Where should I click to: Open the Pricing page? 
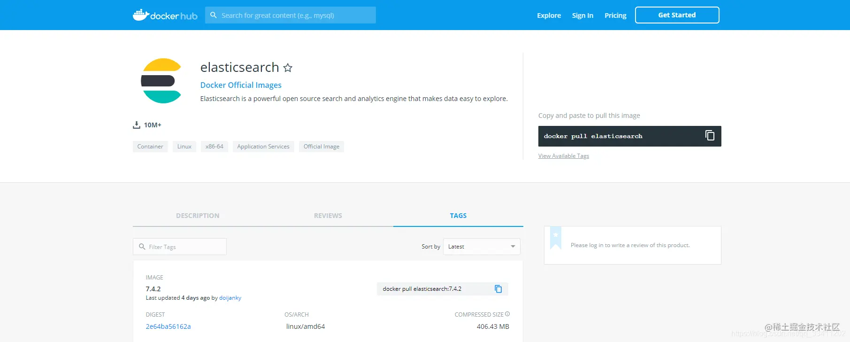pyautogui.click(x=615, y=16)
